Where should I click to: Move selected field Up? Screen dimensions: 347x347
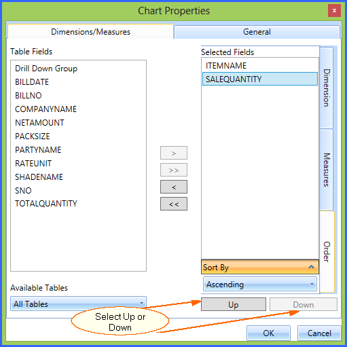(x=234, y=304)
